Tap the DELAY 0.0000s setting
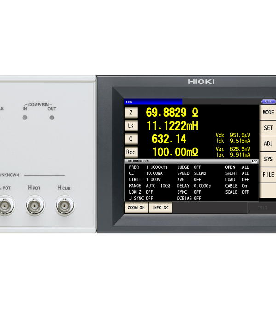This screenshot has height=320, width=276. [x=194, y=186]
